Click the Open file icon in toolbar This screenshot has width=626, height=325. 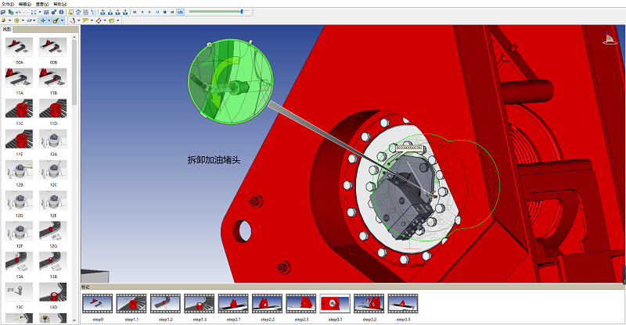[x=4, y=12]
